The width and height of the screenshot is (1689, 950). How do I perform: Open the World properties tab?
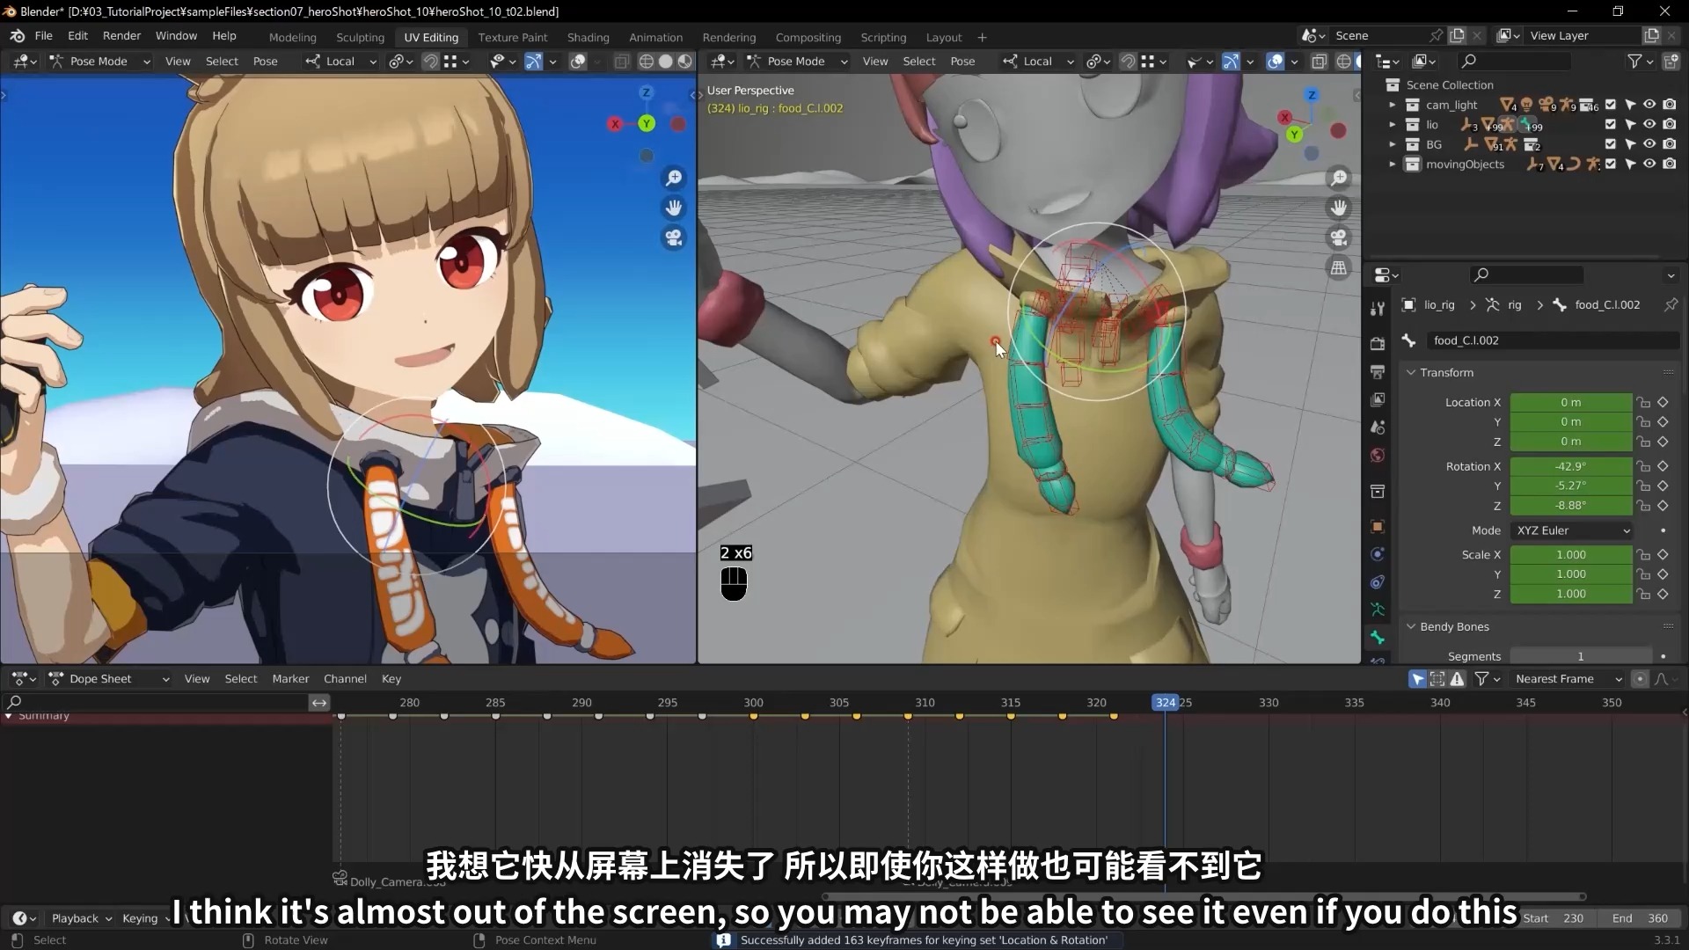tap(1378, 456)
